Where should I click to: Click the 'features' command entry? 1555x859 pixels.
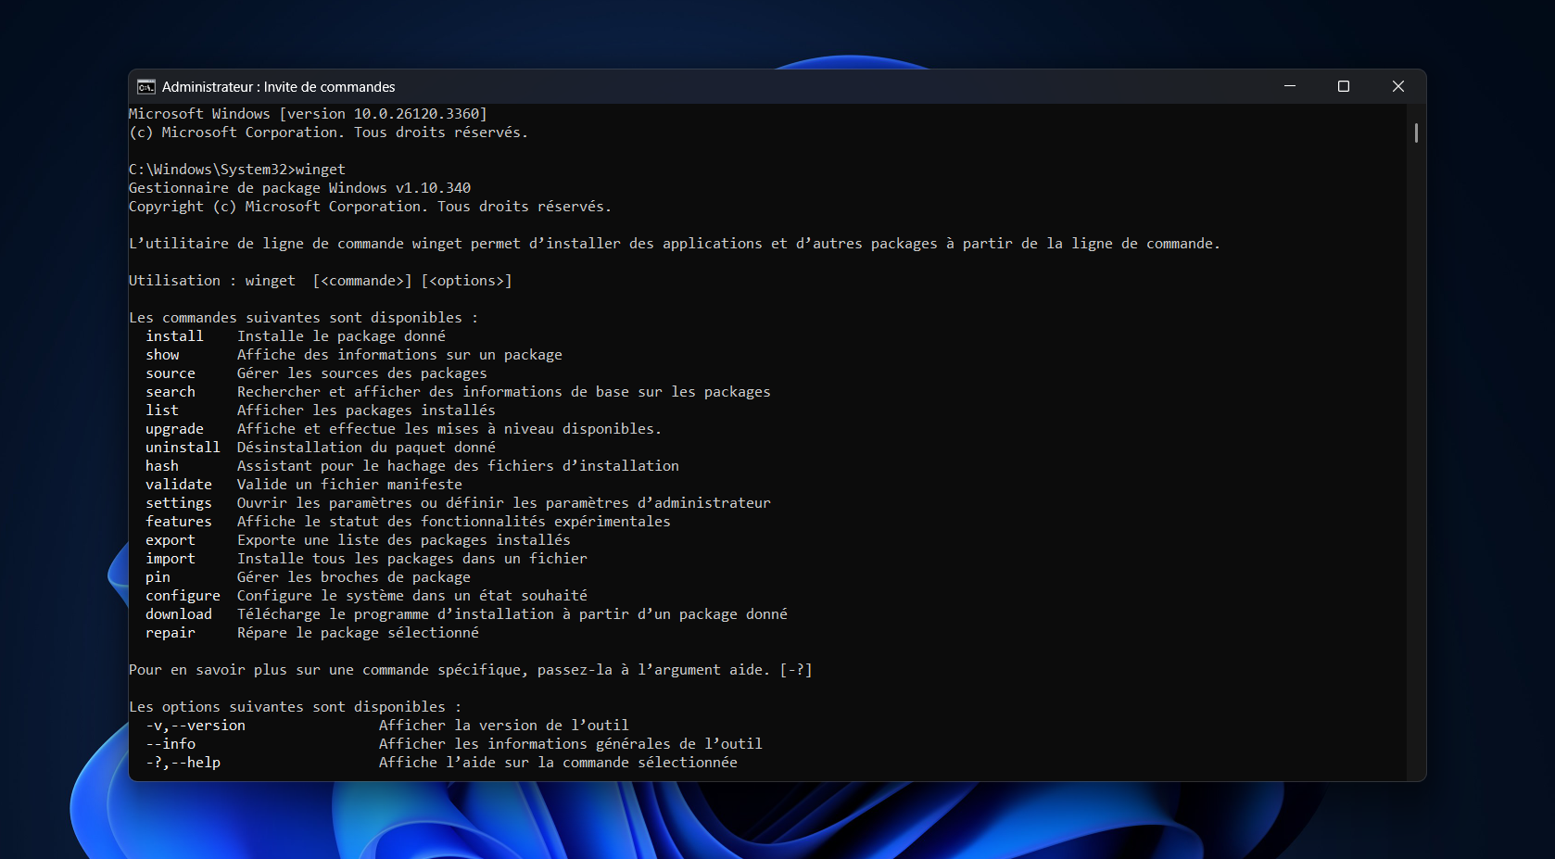pos(179,522)
